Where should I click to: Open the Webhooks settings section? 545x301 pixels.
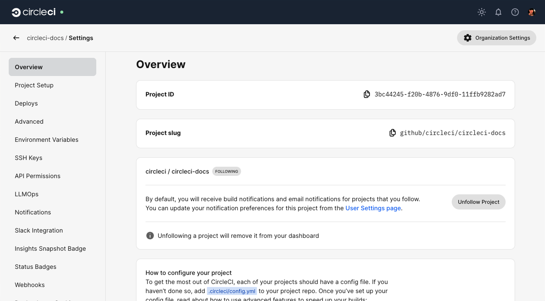click(30, 285)
